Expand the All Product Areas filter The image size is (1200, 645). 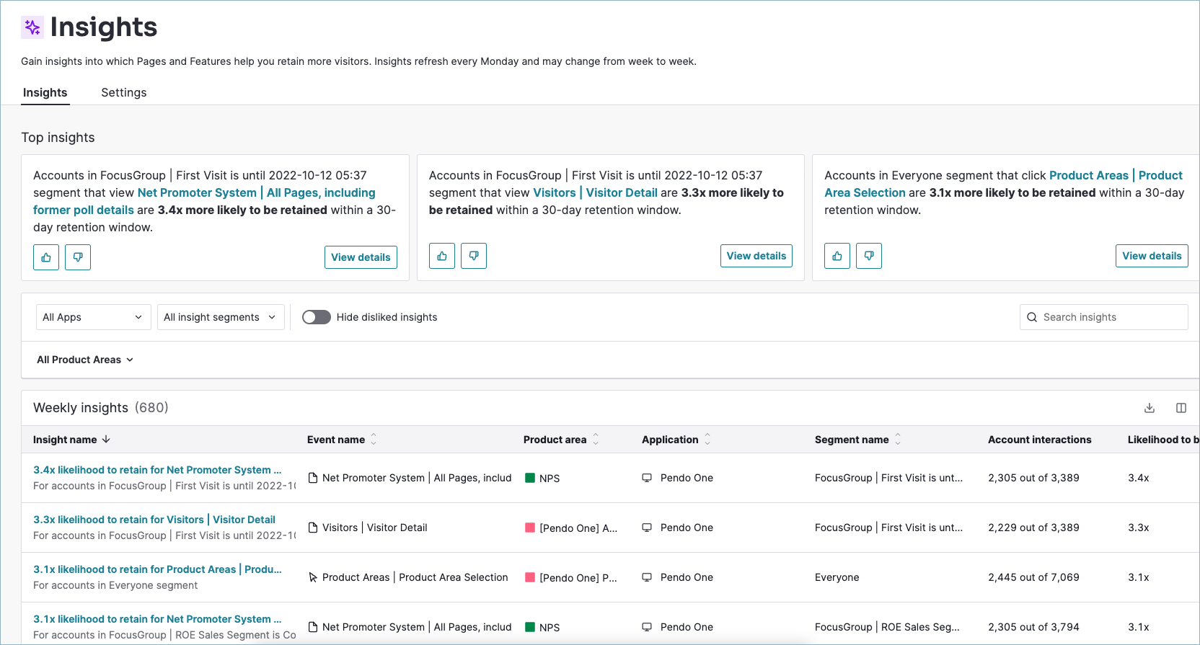(85, 360)
